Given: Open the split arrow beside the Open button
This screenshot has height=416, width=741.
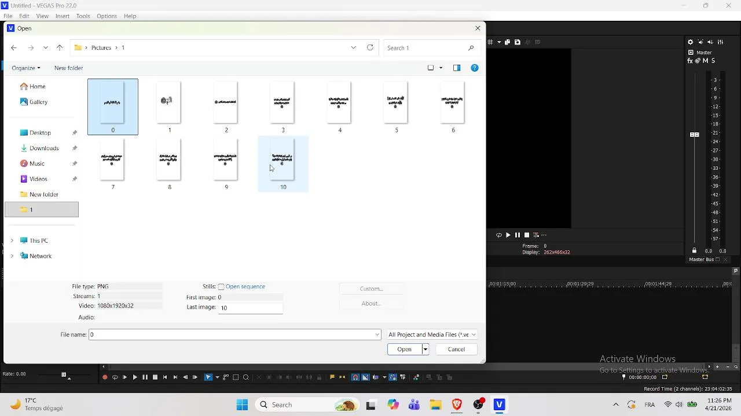Looking at the screenshot, I should pyautogui.click(x=425, y=349).
